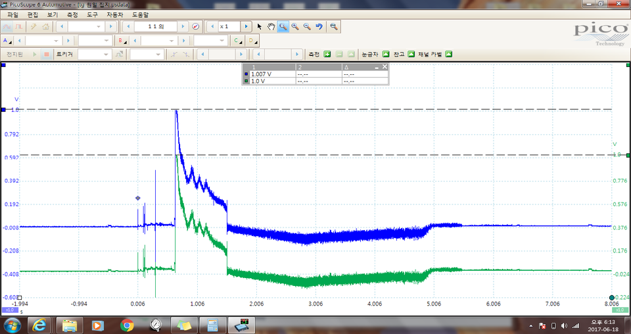The width and height of the screenshot is (631, 334).
Task: Select falling edge trigger
Action: (185, 55)
